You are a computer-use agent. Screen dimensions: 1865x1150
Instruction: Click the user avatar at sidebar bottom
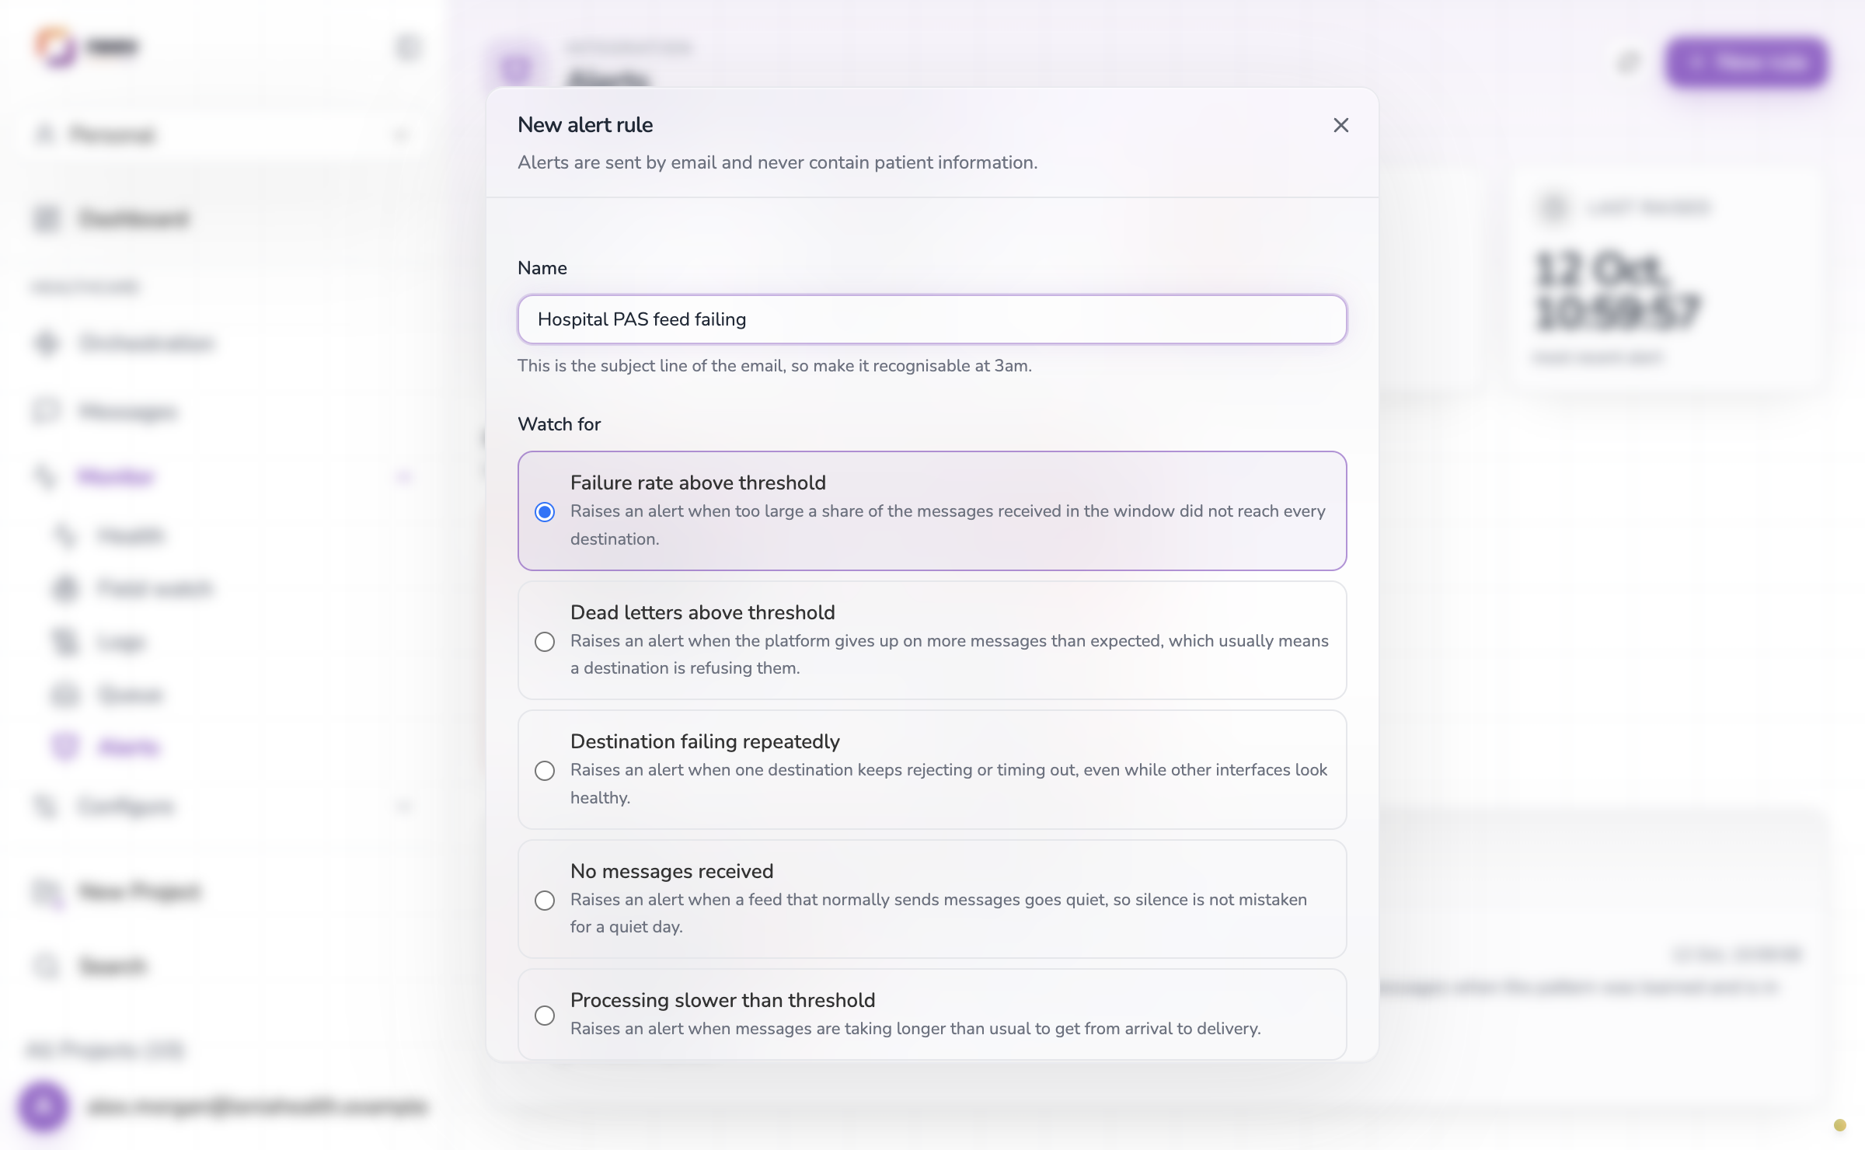click(44, 1106)
